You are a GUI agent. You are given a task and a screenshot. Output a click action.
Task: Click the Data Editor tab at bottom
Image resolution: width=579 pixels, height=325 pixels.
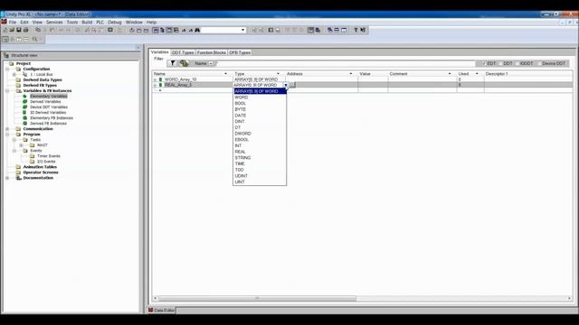tap(161, 311)
